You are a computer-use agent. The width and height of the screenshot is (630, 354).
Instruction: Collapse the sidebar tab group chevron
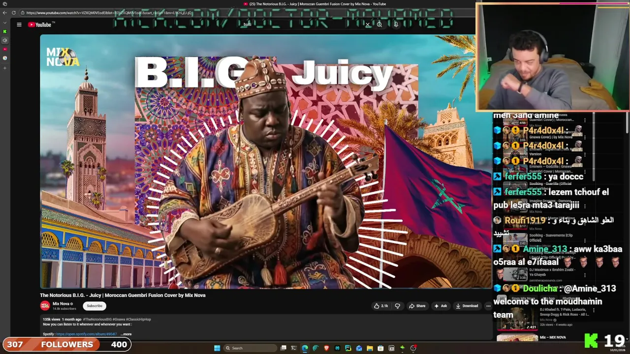coord(5,23)
